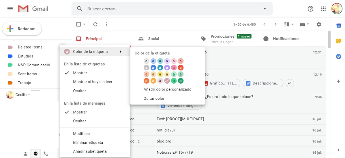Open the help question mark icon
The image size is (345, 158).
[310, 9]
